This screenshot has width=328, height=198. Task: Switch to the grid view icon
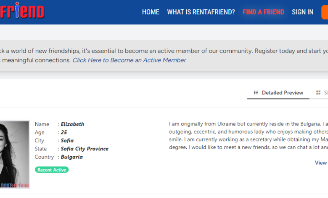pyautogui.click(x=318, y=93)
